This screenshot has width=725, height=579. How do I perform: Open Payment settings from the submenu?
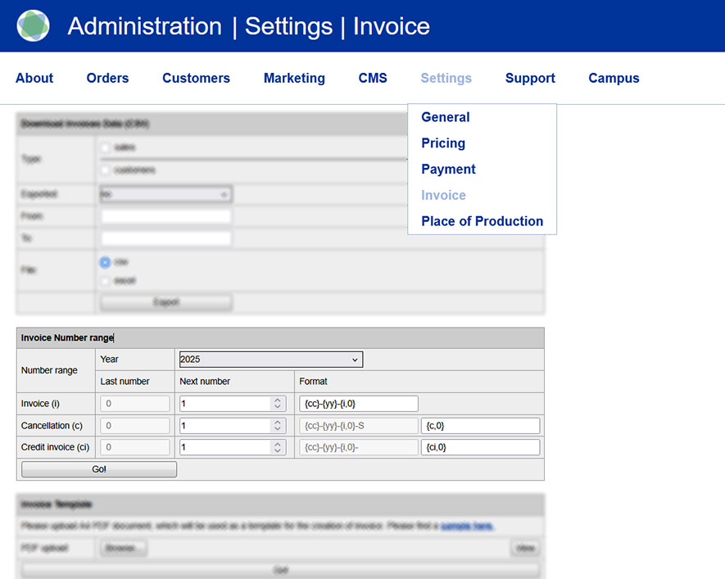448,170
